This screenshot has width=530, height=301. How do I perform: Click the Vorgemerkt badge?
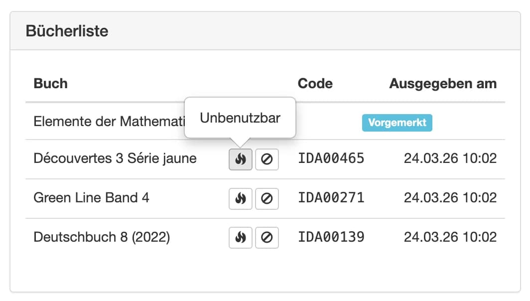(x=397, y=122)
